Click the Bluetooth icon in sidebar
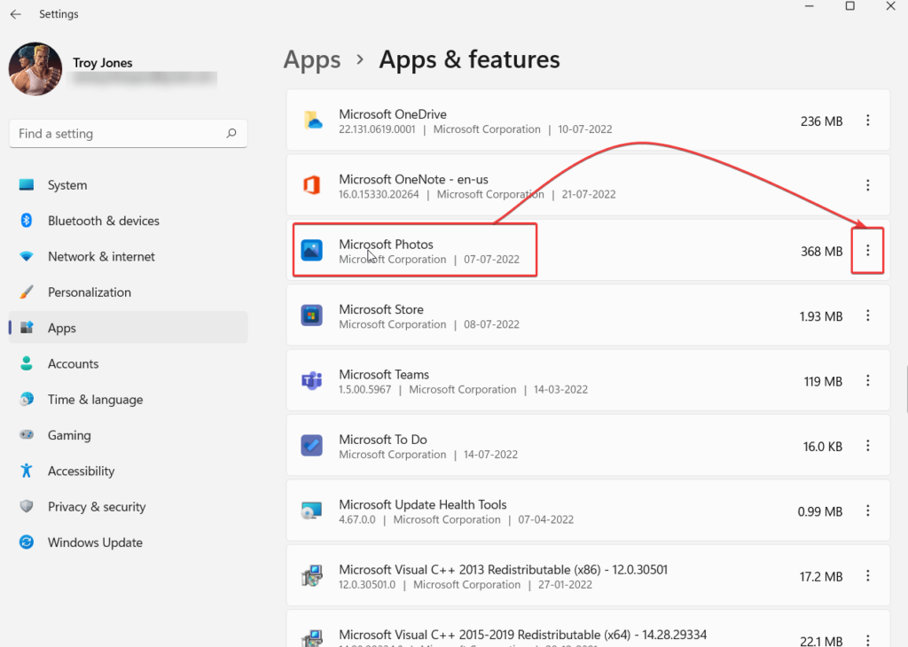The width and height of the screenshot is (908, 647). [26, 221]
